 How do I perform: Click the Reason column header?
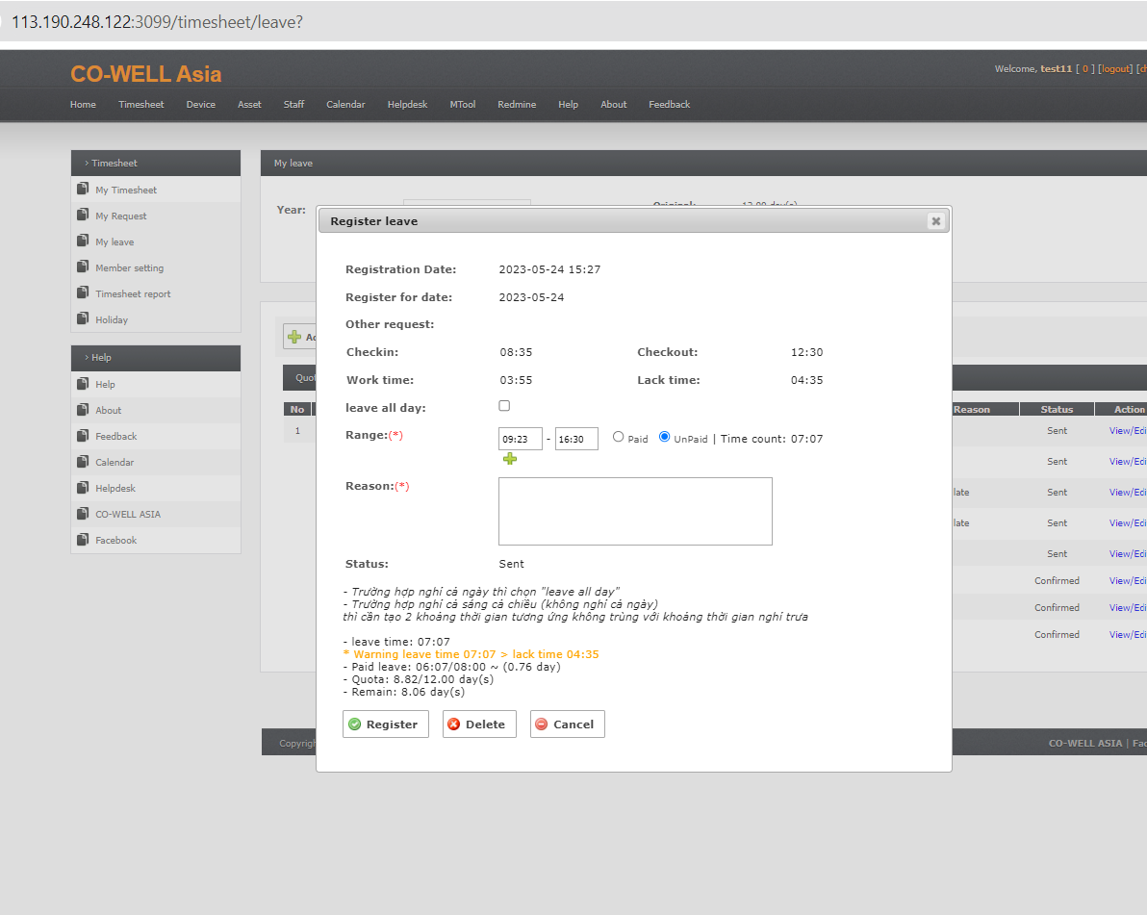tap(985, 410)
